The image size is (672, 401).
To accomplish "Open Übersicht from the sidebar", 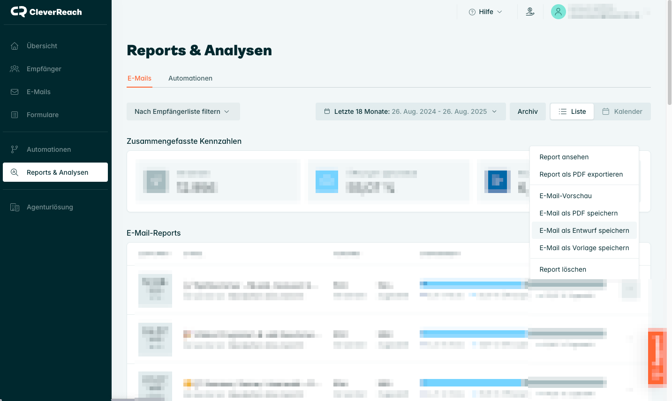I will click(x=42, y=46).
